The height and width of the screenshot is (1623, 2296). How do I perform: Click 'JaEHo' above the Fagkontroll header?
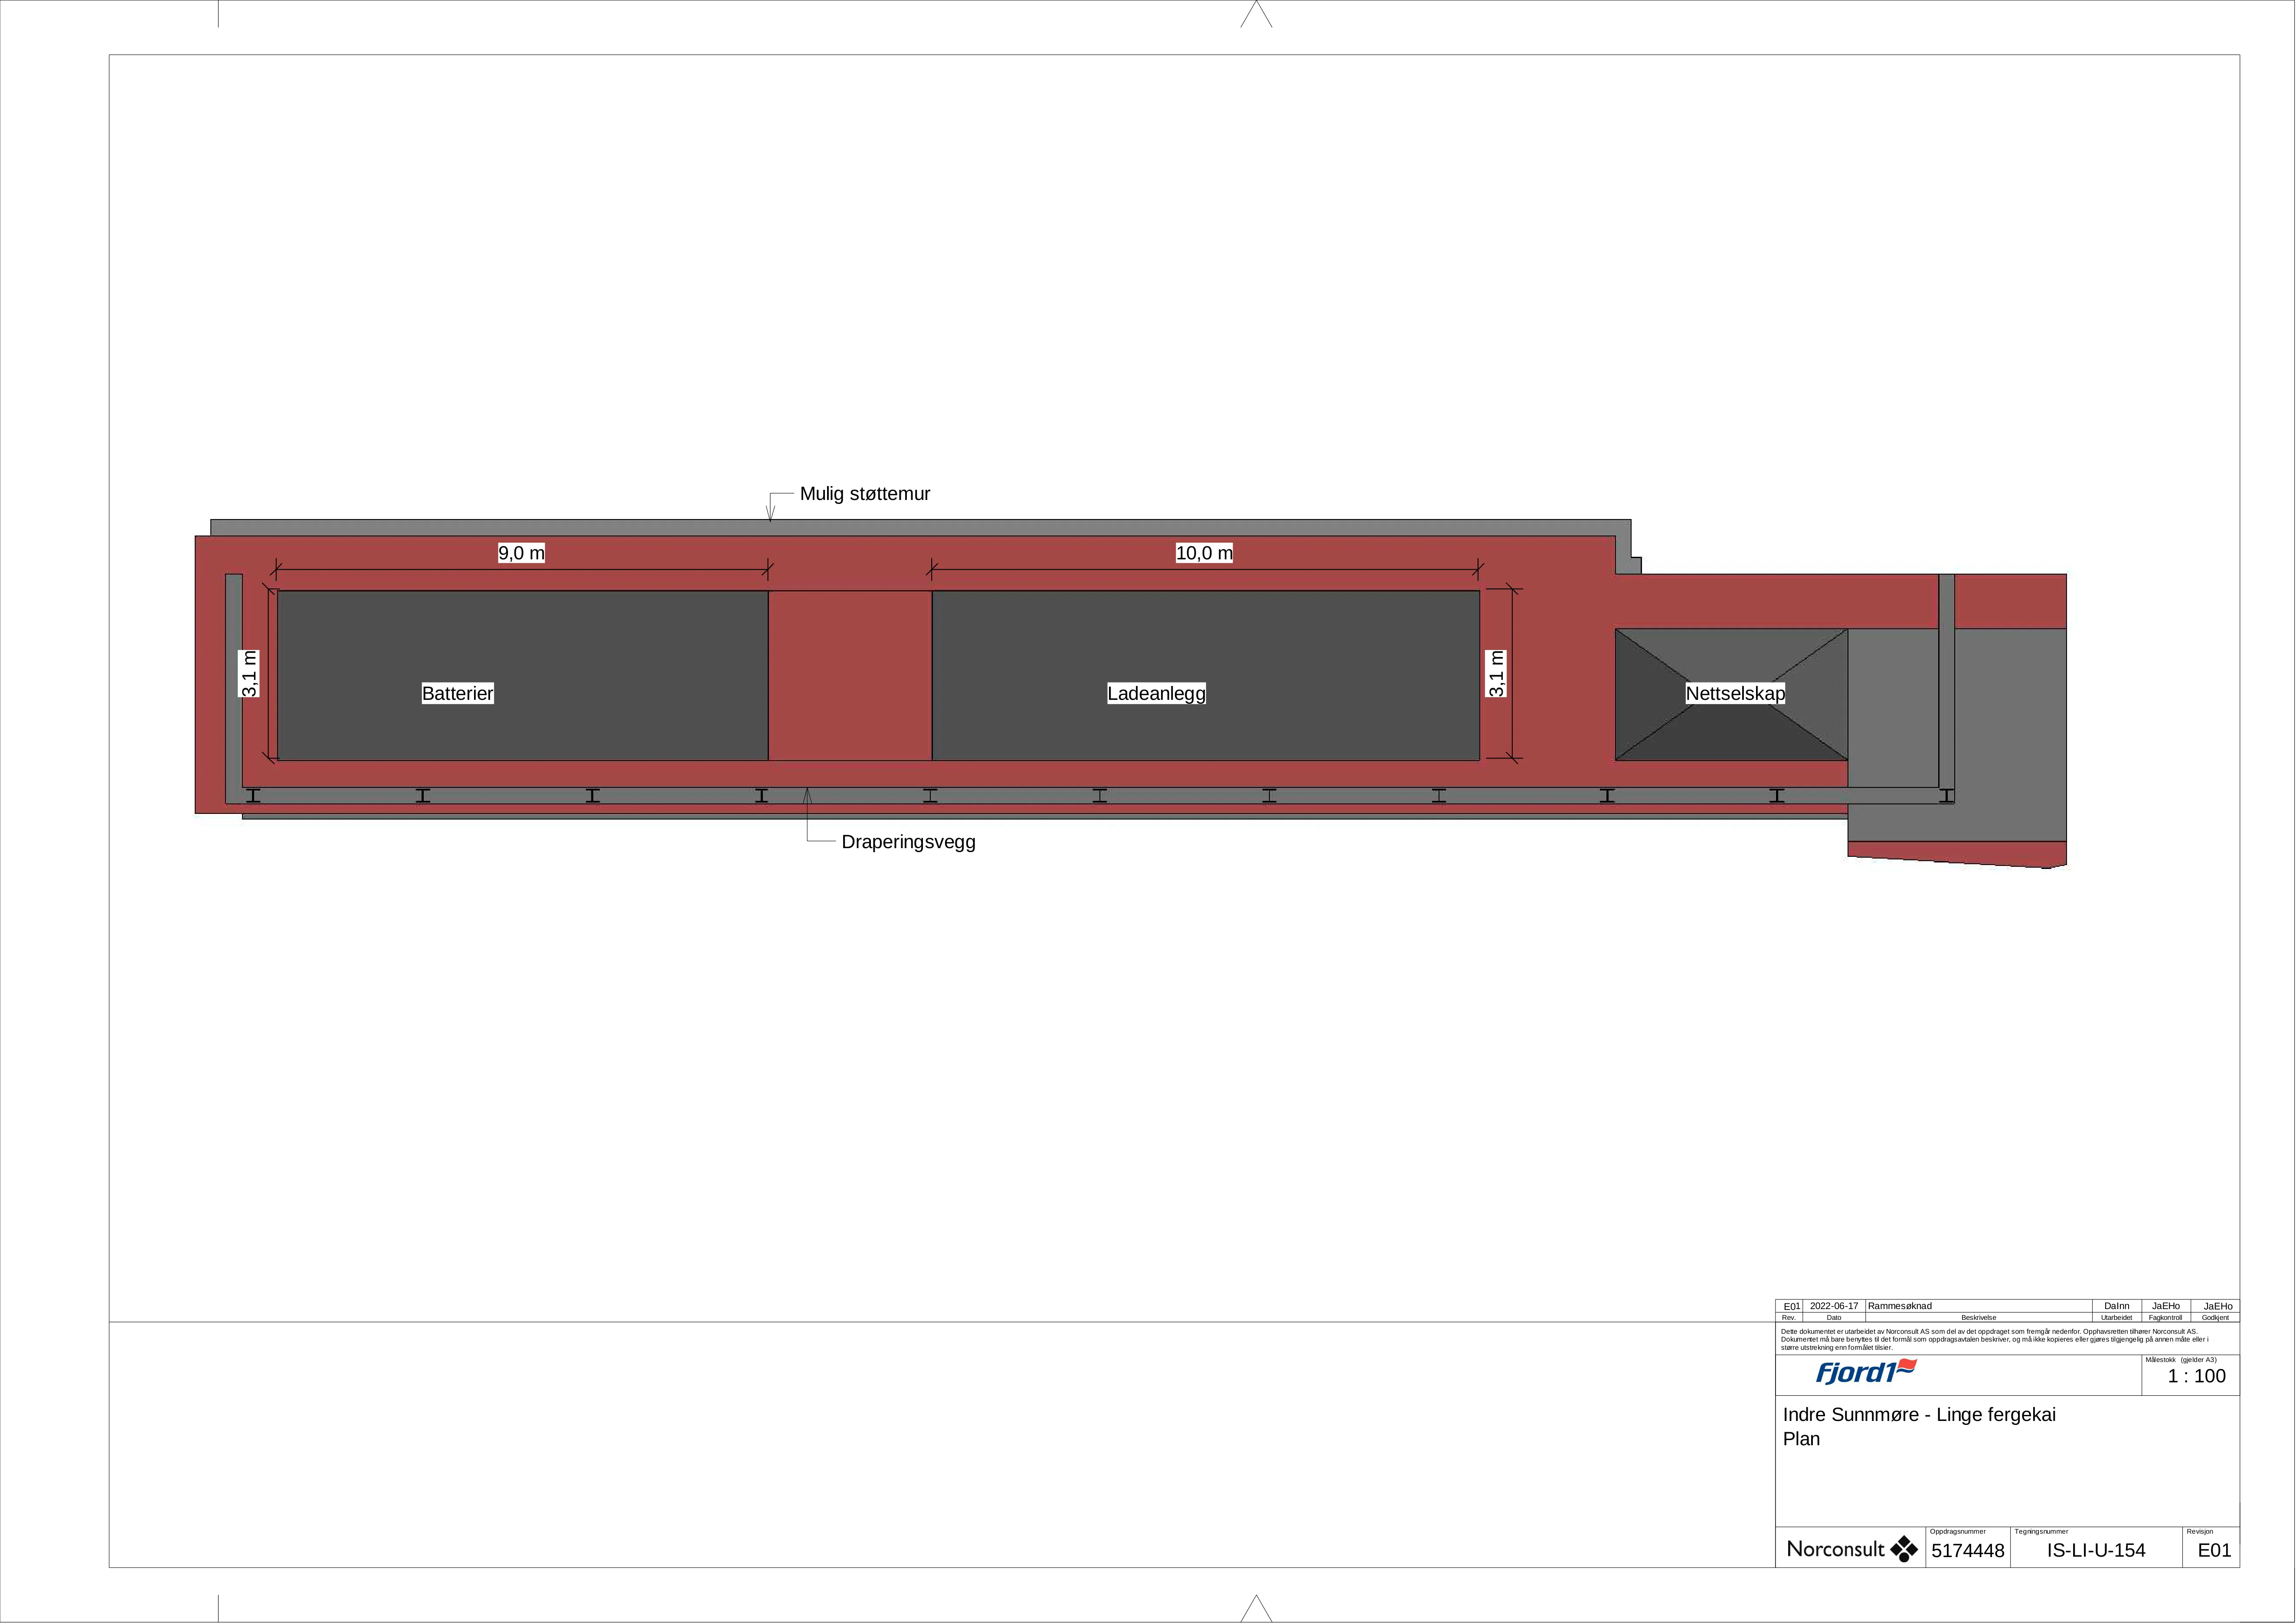[x=2166, y=1306]
